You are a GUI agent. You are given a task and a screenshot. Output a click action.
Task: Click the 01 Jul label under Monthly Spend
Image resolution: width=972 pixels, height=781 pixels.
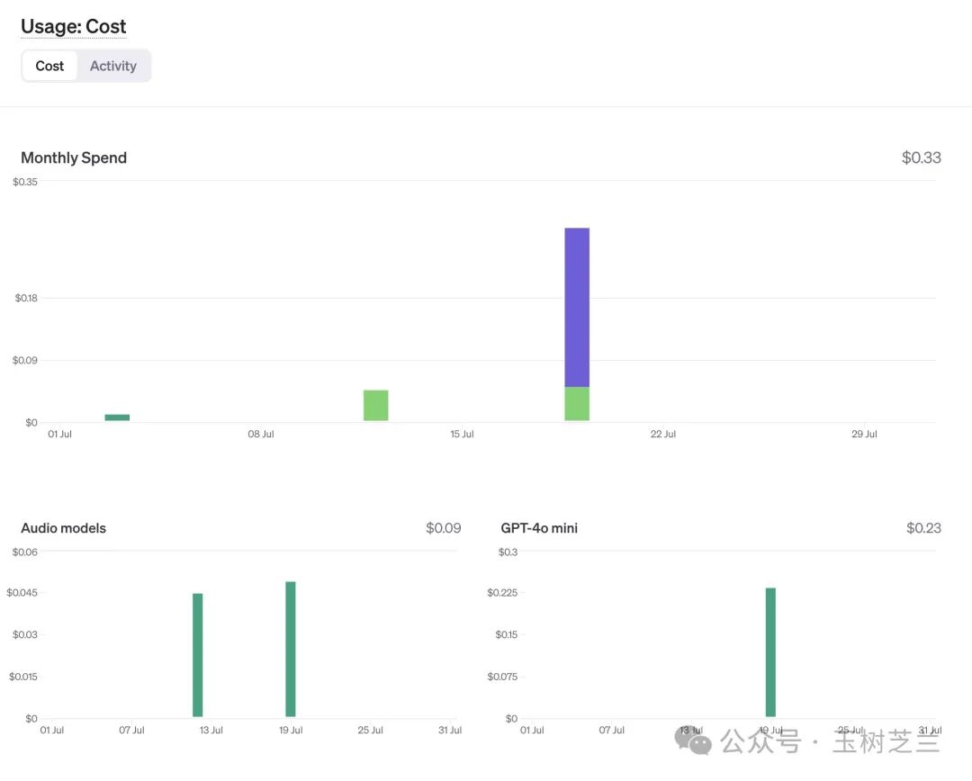click(59, 434)
